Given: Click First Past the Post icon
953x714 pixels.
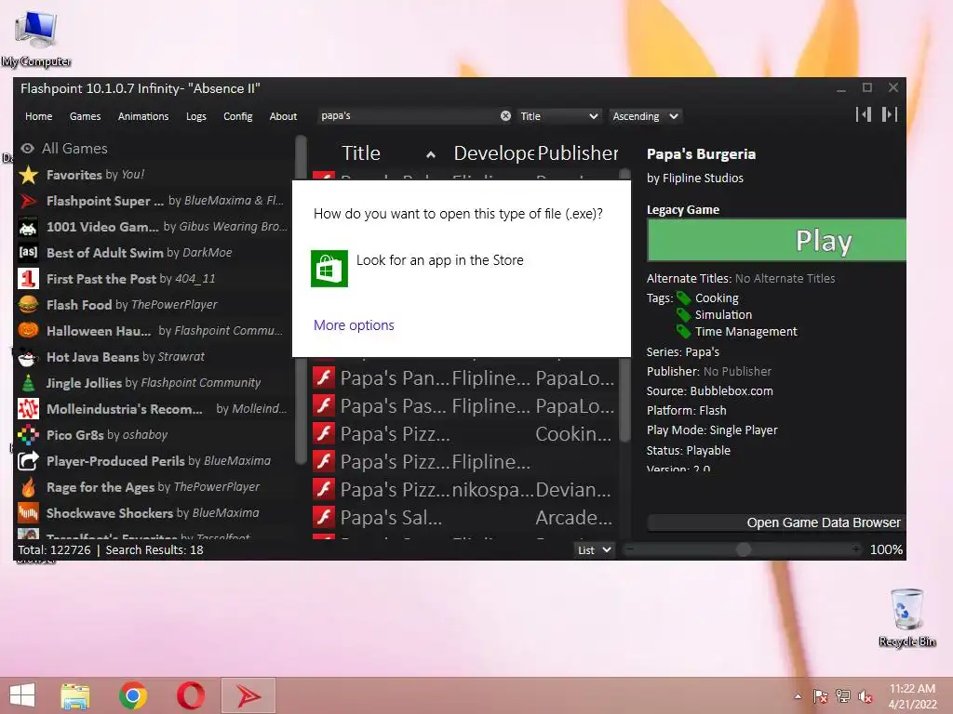Looking at the screenshot, I should pyautogui.click(x=28, y=279).
